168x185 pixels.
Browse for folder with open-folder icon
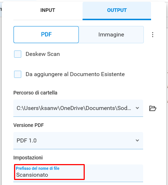point(152,108)
